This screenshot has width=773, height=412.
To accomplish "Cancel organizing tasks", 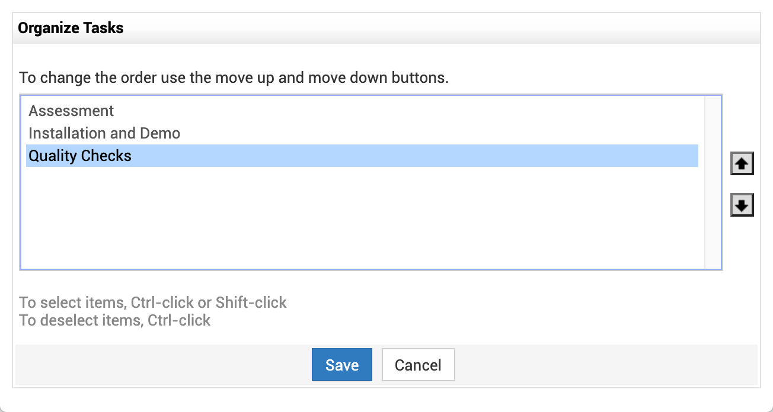I will tap(418, 365).
